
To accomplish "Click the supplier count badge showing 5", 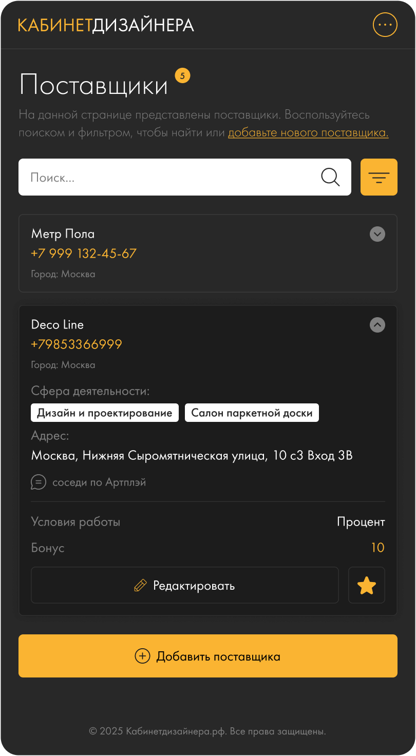I will click(x=182, y=76).
